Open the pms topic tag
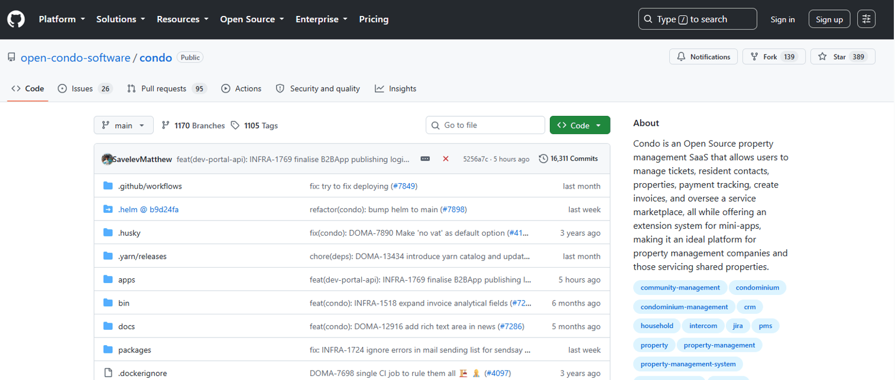This screenshot has width=895, height=380. (766, 326)
